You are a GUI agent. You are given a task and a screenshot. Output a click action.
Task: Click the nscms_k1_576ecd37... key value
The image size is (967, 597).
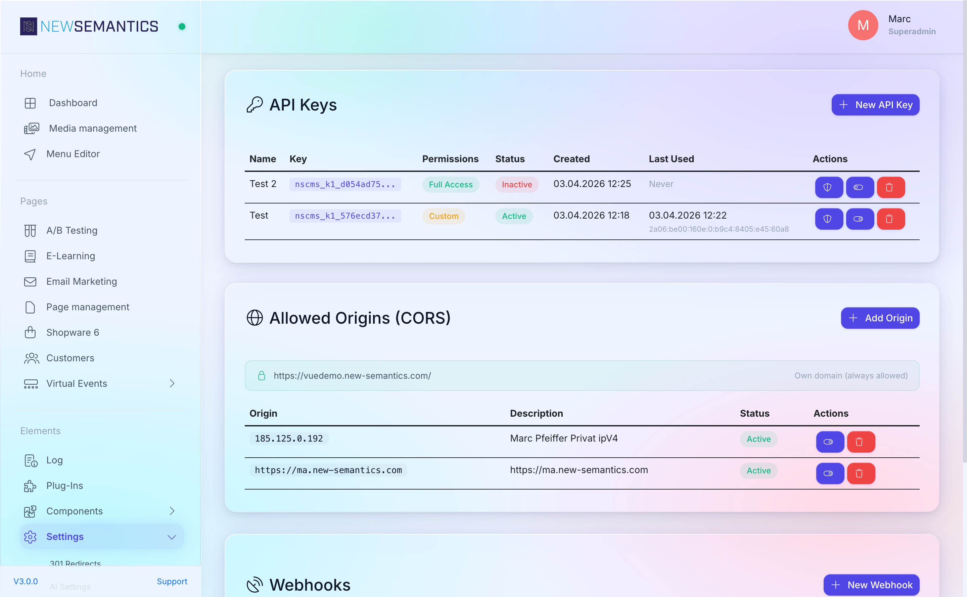click(345, 216)
